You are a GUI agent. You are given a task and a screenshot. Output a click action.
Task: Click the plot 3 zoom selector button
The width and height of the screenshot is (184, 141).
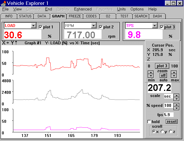pos(162,66)
